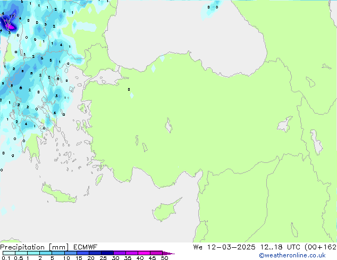Screen dimensions: 337x260
Task: Pick the 40–45 mm legend color
Action: click(x=144, y=253)
